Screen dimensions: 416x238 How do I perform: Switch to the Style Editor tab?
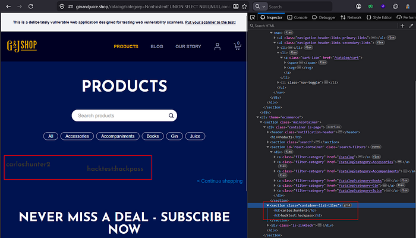(379, 17)
